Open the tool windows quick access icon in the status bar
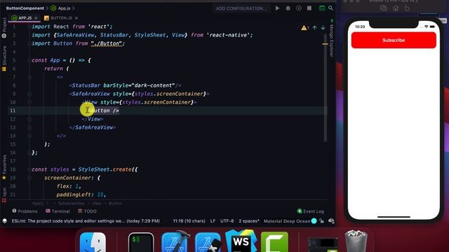 5,221
